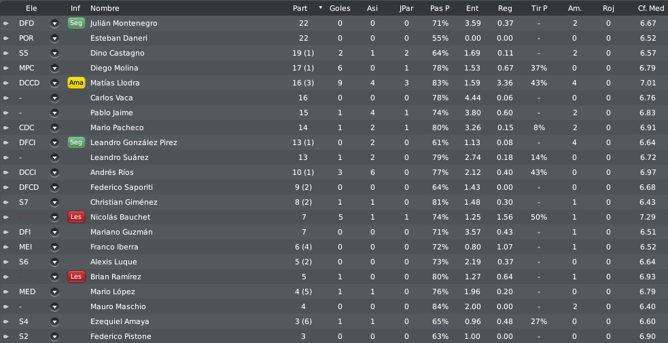Open position dropdown for Ezequiel Amaya
This screenshot has width=668, height=343.
coord(54,322)
